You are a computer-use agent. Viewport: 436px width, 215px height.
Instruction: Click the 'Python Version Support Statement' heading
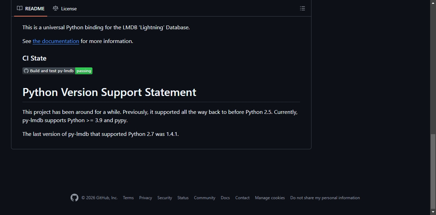[x=109, y=92]
